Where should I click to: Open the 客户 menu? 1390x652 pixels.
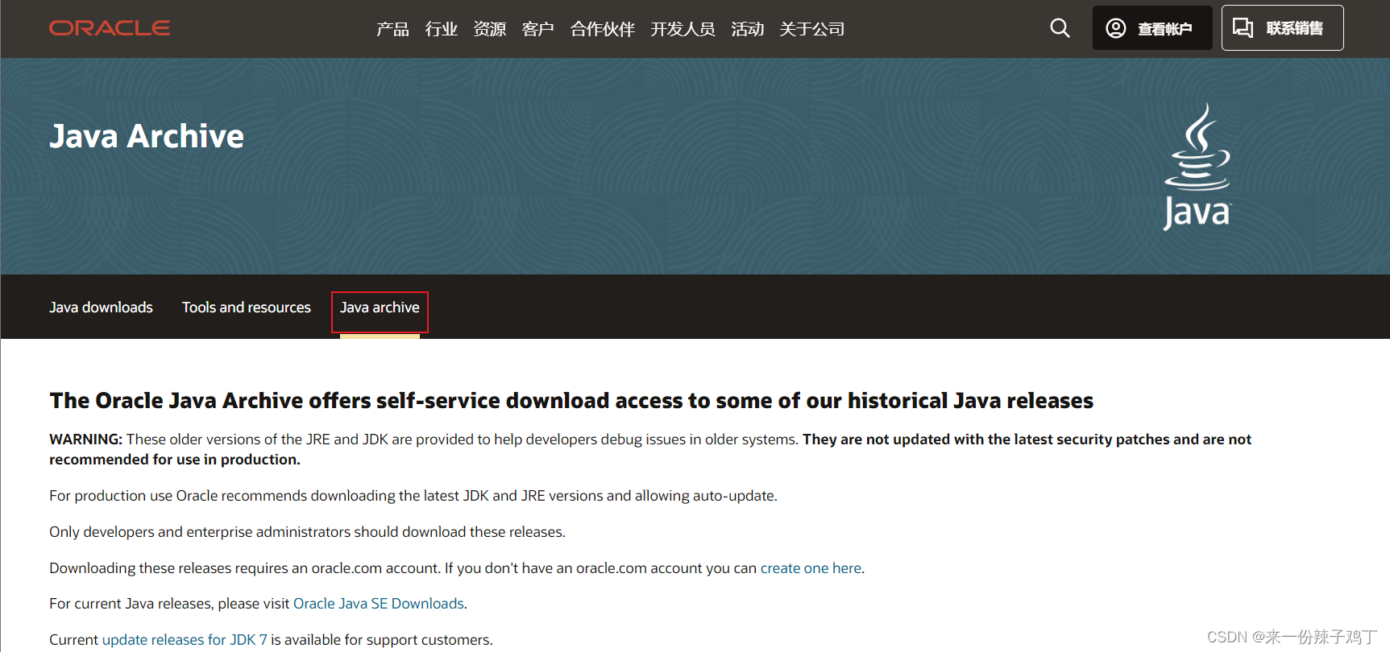pos(537,29)
